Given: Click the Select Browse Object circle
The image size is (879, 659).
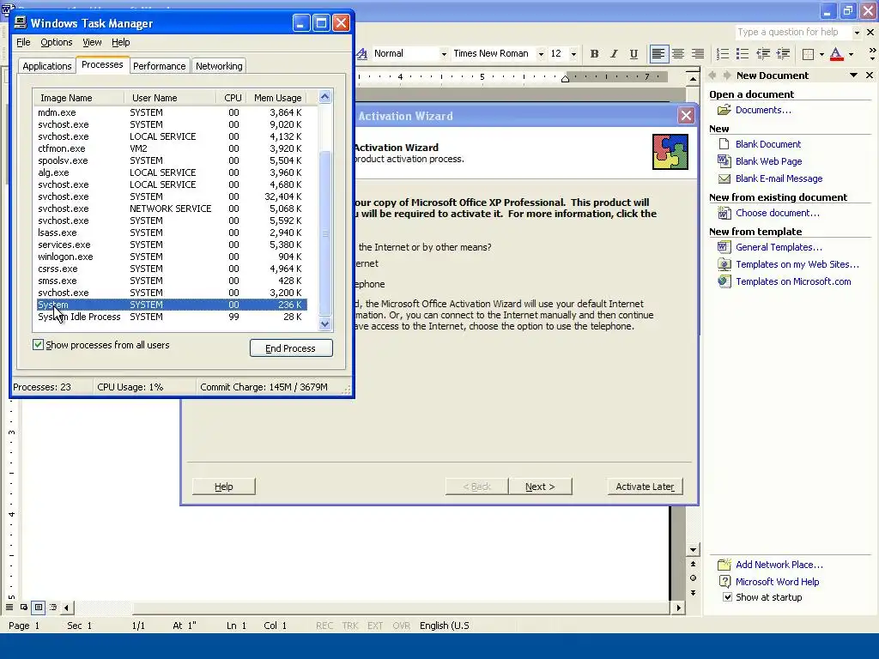Looking at the screenshot, I should point(693,577).
